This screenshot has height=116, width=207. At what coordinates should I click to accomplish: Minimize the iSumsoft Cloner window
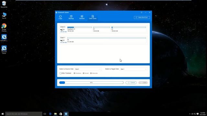(x=146, y=12)
